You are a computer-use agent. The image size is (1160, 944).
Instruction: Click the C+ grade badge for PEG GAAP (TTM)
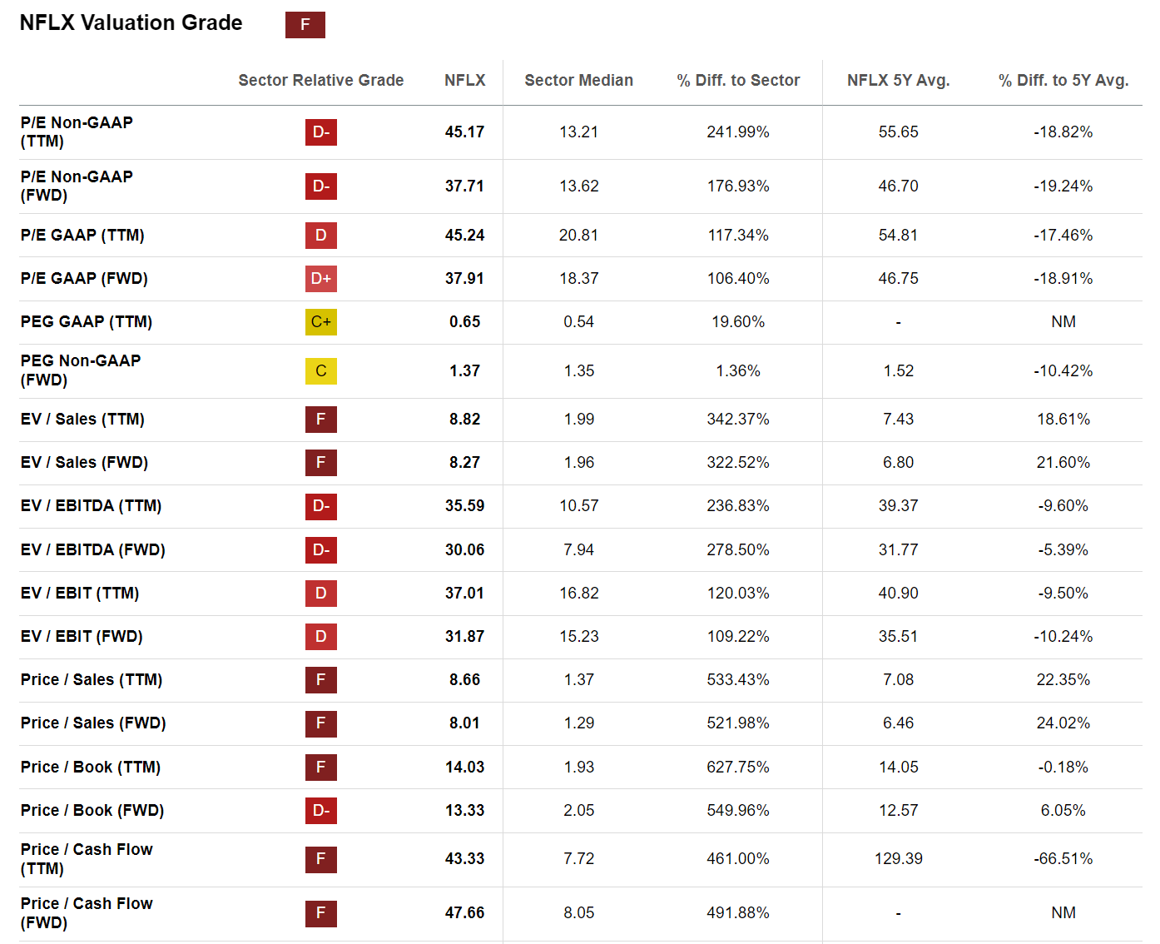(320, 322)
